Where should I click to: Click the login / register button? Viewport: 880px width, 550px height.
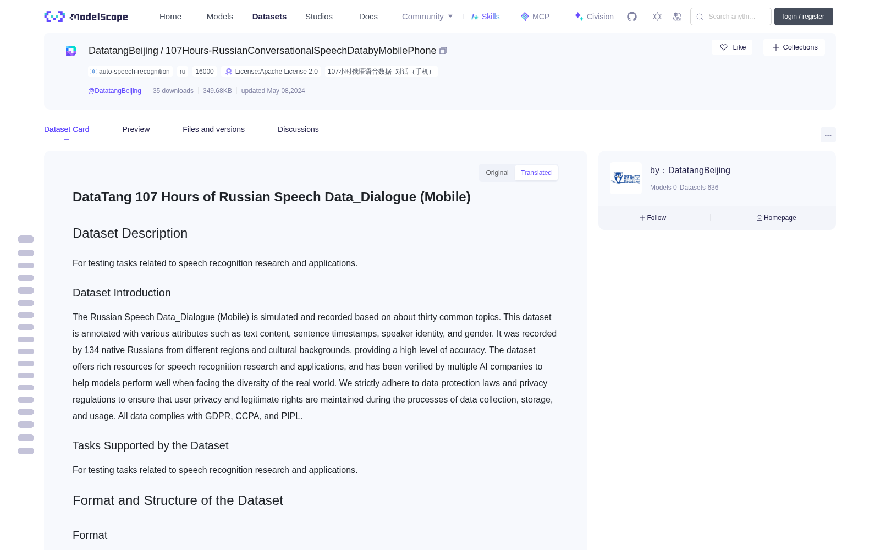tap(804, 16)
